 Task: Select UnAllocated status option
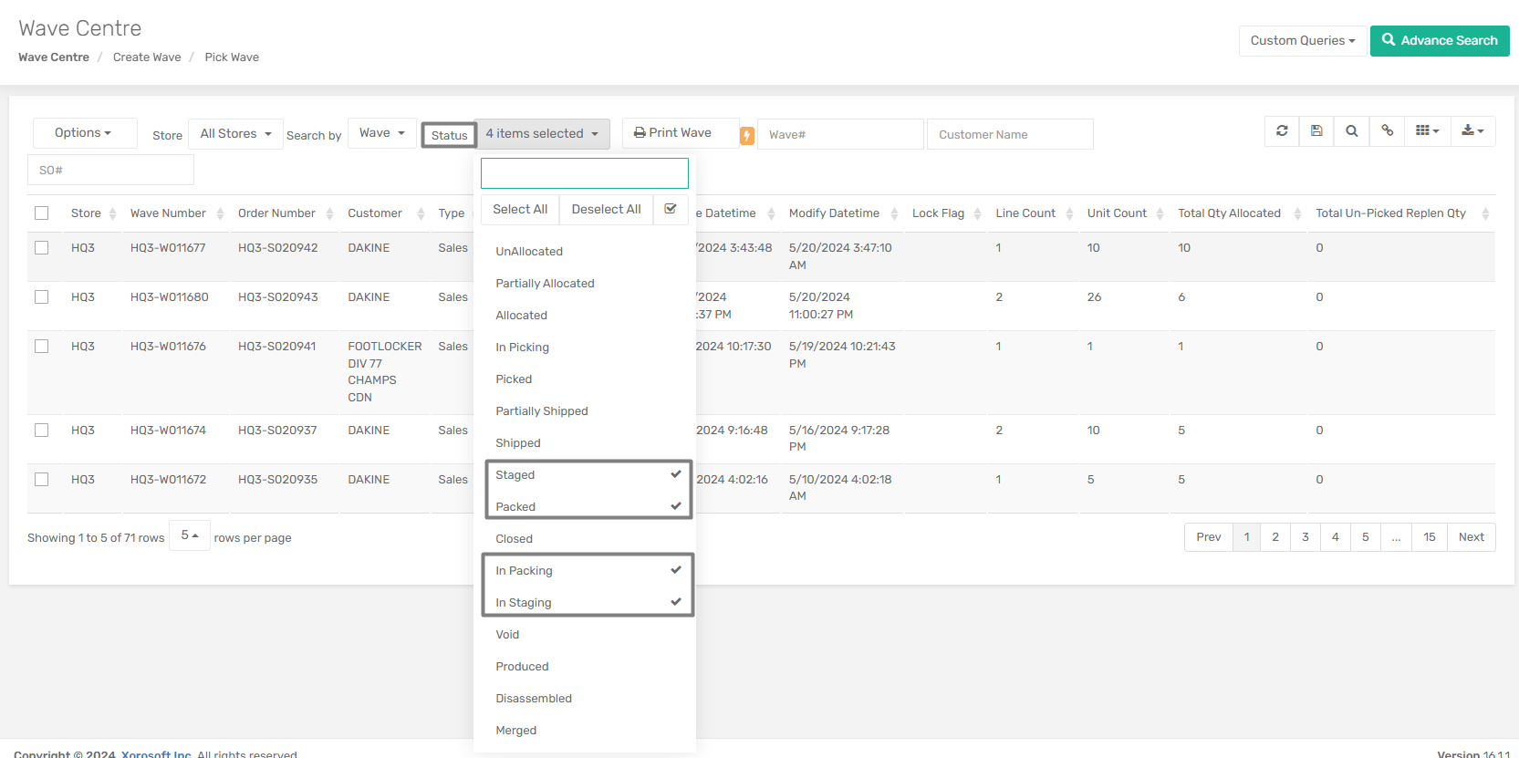click(585, 251)
